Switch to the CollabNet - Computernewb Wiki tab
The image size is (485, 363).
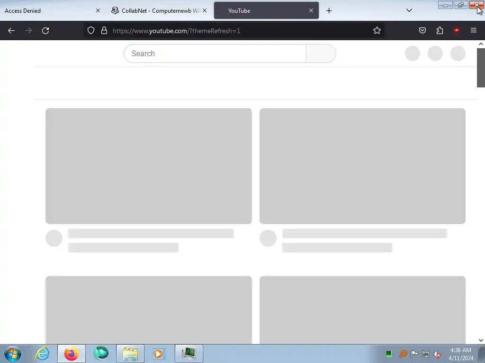point(159,10)
